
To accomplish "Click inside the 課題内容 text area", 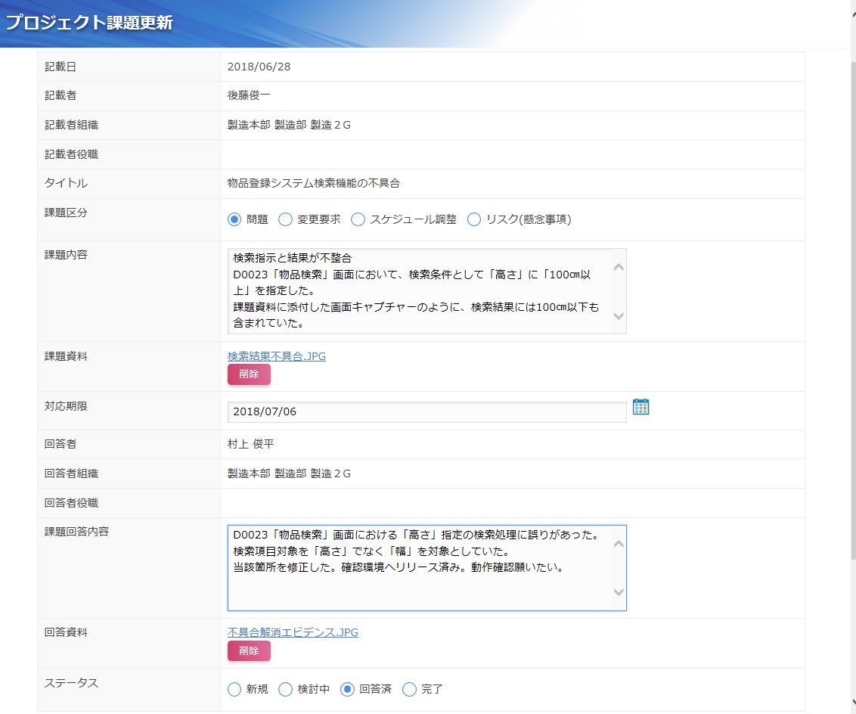I will tap(419, 291).
